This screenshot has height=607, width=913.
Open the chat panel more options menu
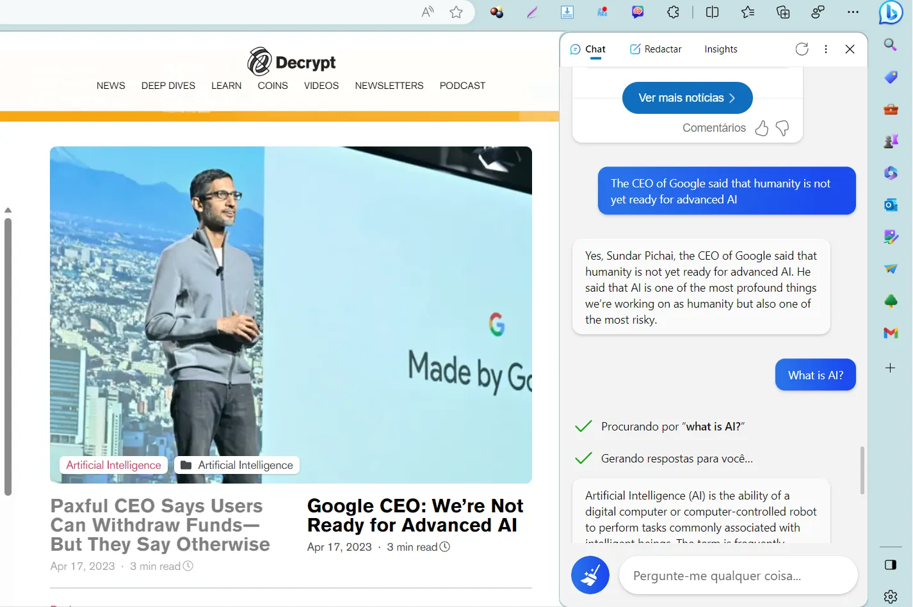[x=826, y=49]
